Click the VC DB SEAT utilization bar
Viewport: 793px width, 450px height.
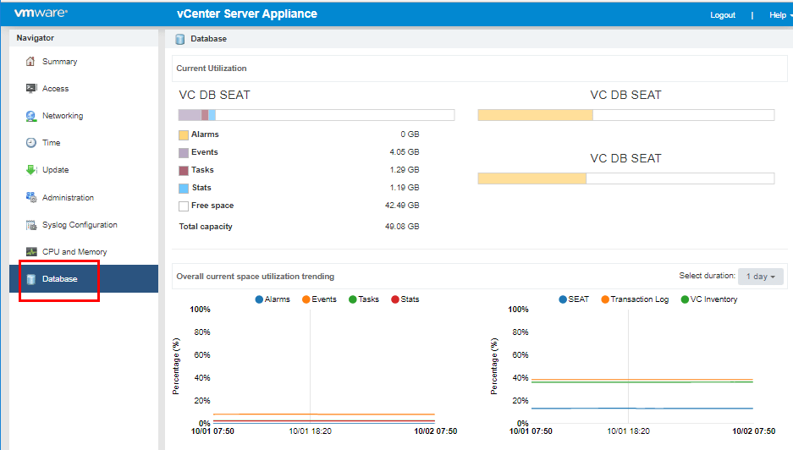316,115
